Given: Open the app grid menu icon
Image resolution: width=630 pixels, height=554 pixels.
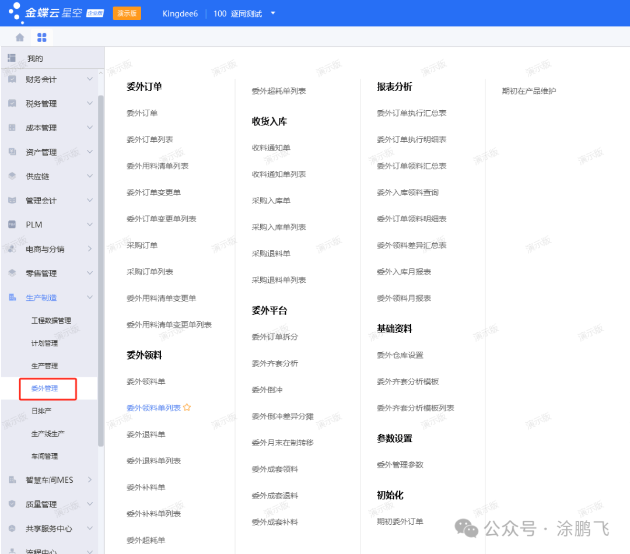Looking at the screenshot, I should coord(42,37).
